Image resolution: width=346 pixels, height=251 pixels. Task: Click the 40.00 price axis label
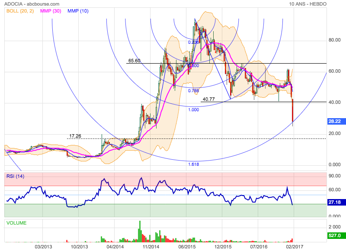pos(334,102)
